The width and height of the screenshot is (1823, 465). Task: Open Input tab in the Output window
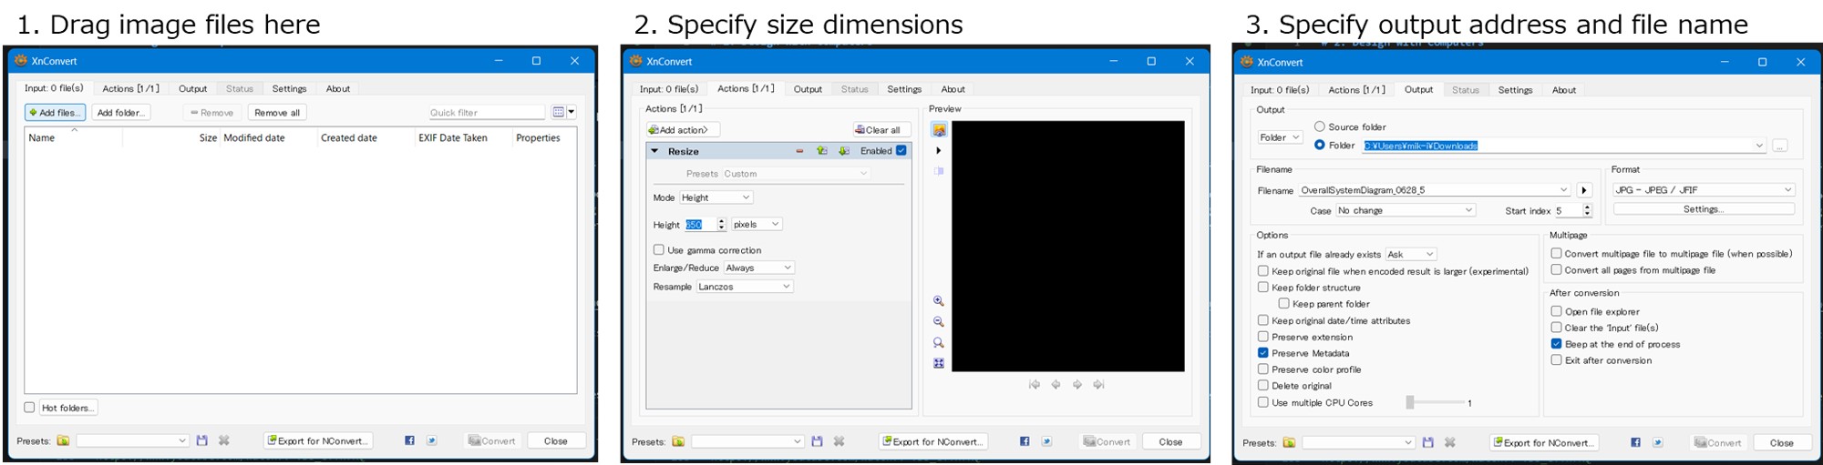1280,90
